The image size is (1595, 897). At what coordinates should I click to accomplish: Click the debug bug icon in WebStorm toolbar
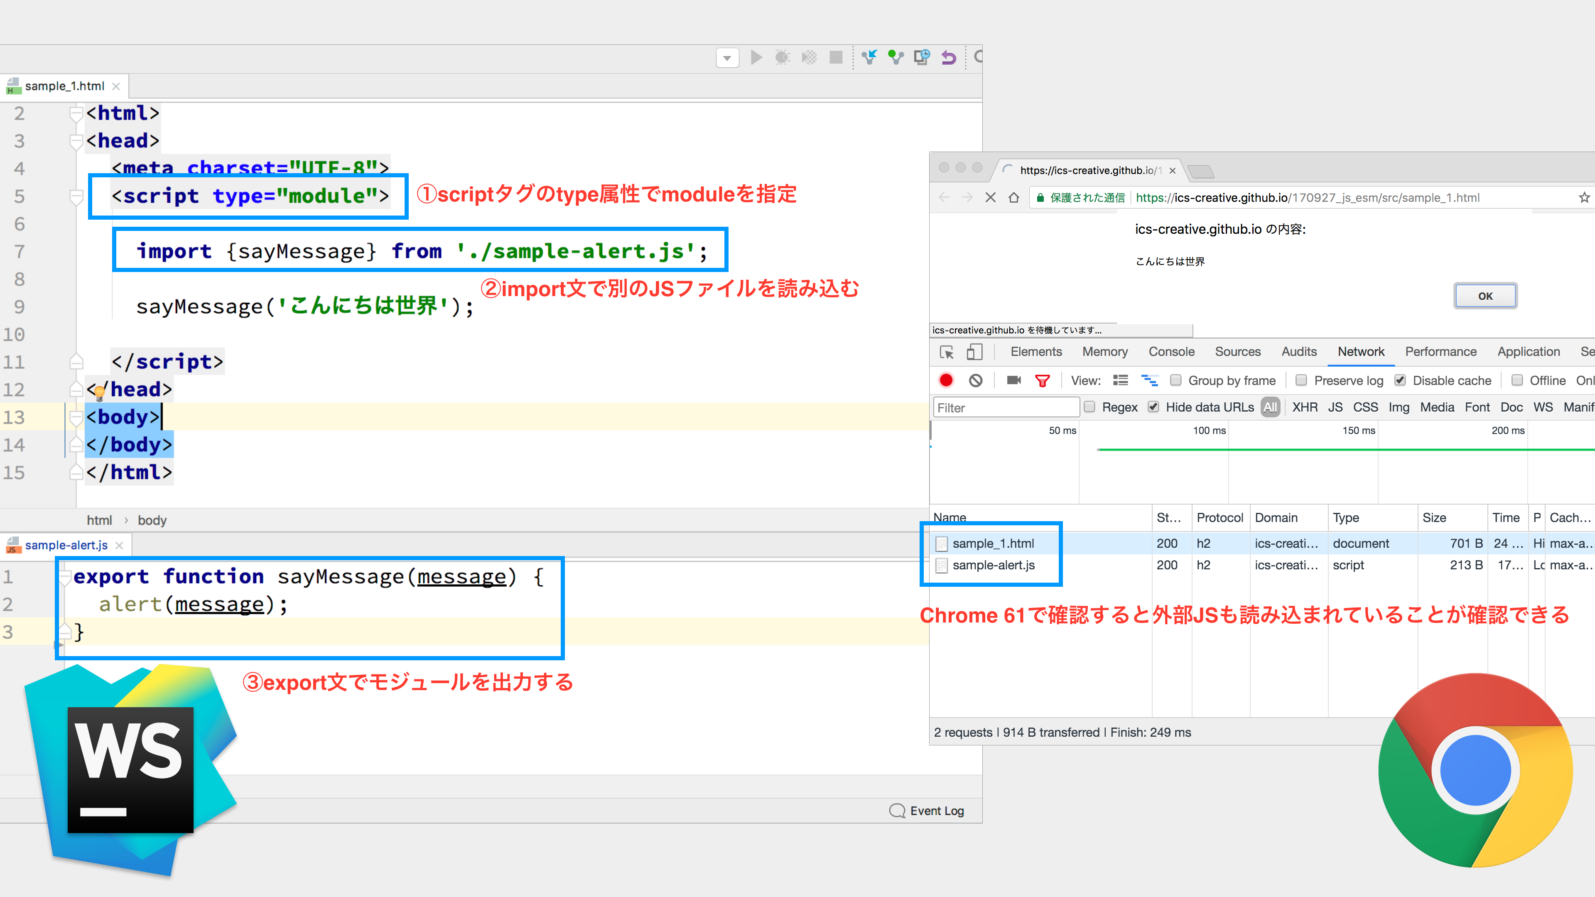(x=783, y=58)
